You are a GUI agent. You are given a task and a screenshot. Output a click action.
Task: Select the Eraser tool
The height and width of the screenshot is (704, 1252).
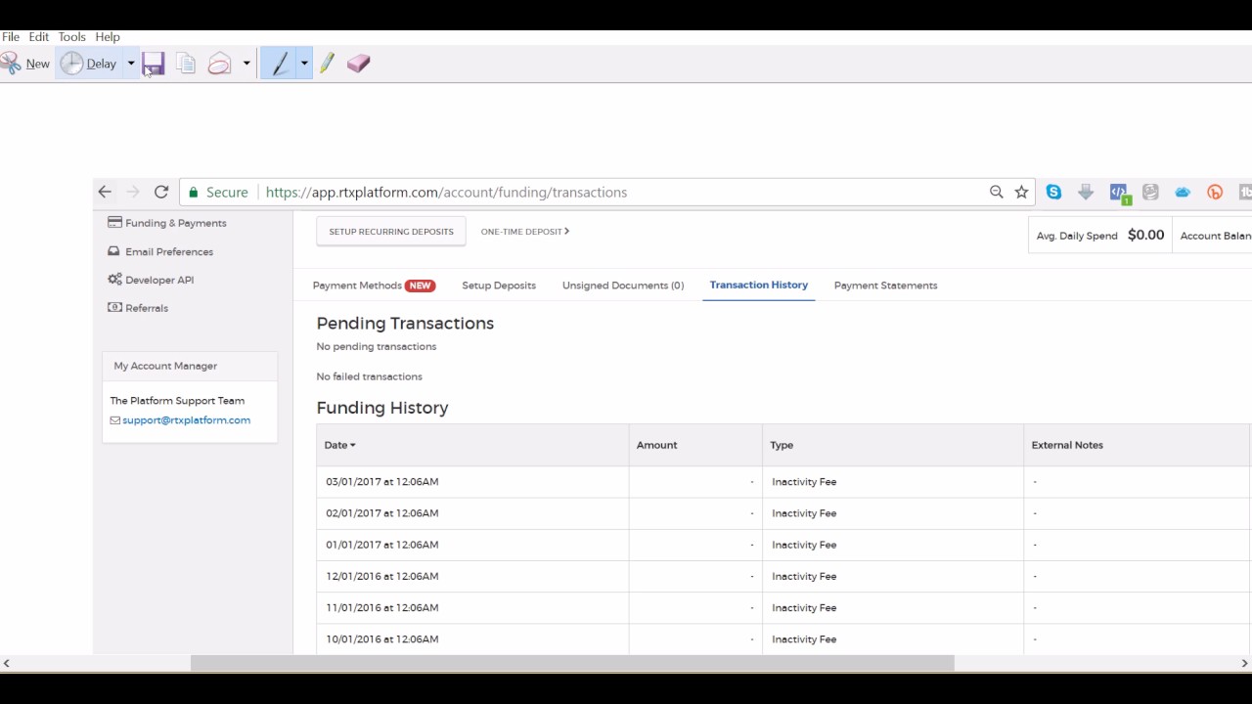[x=358, y=64]
